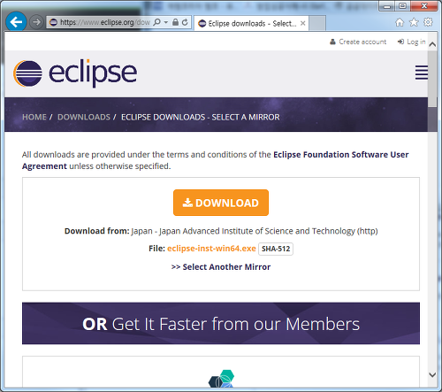442x392 pixels.
Task: Click the ECLIPSE DOWNLOADS - SELECT A MIRROR breadcrumb
Action: 201,117
